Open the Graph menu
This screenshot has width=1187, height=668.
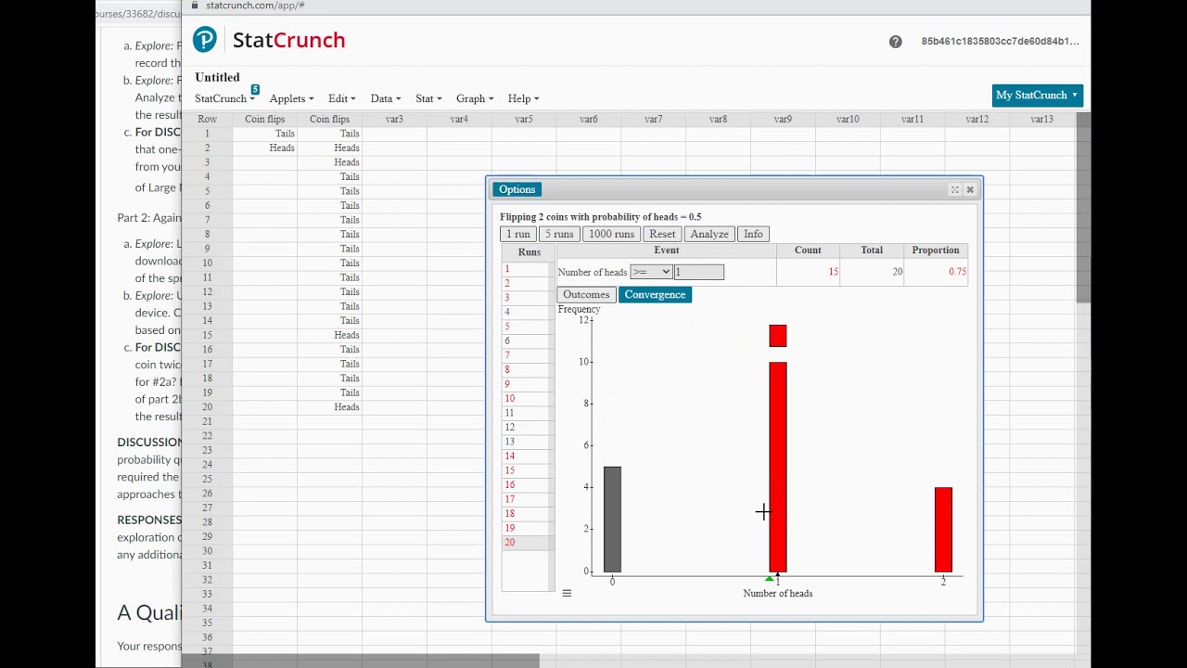[474, 98]
